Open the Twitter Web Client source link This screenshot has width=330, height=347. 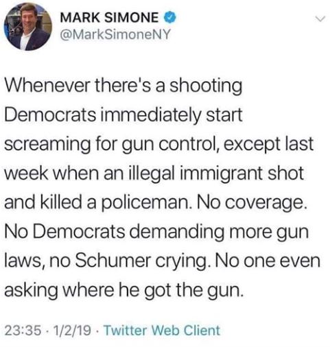(162, 331)
